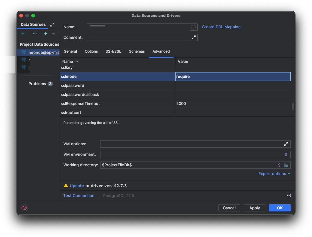Switch to the Data Sources sidebar tab
The height and width of the screenshot is (237, 312).
(33, 24)
